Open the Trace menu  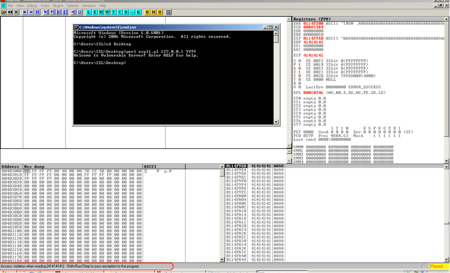pos(45,6)
